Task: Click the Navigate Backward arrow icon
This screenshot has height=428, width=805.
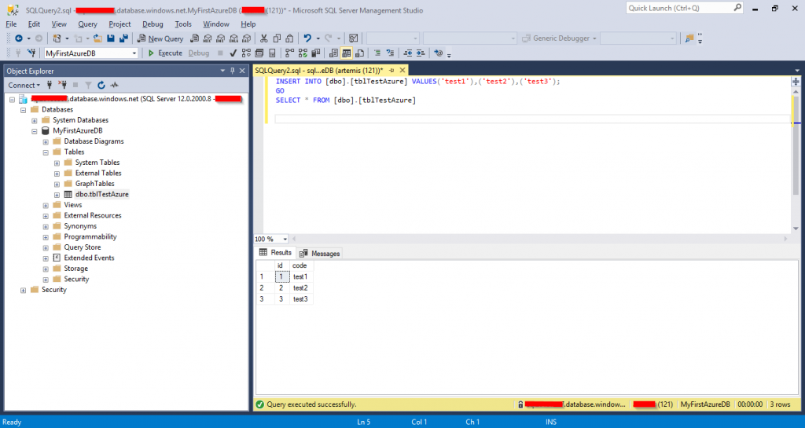Action: click(19, 38)
